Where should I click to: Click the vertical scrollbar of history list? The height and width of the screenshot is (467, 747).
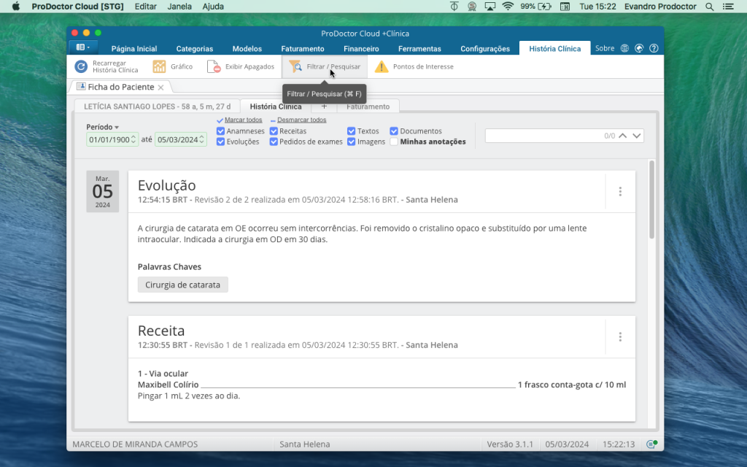(x=651, y=200)
